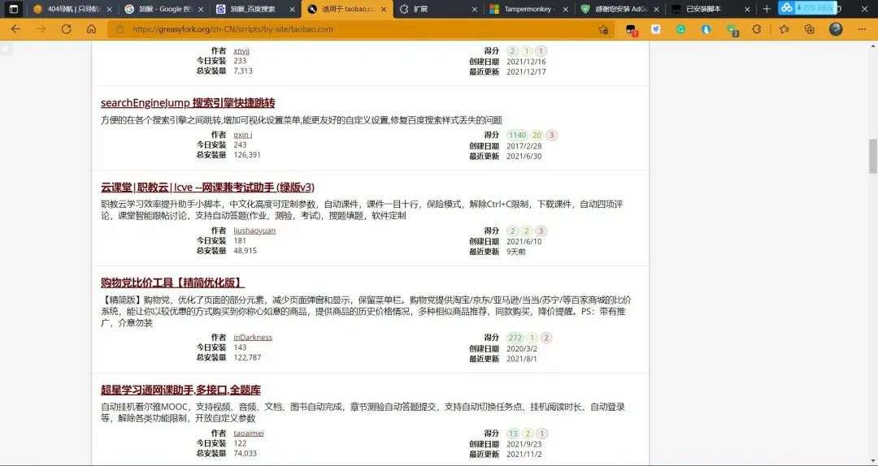This screenshot has width=878, height=466.
Task: Click total installs value 122,787
Action: 247,357
